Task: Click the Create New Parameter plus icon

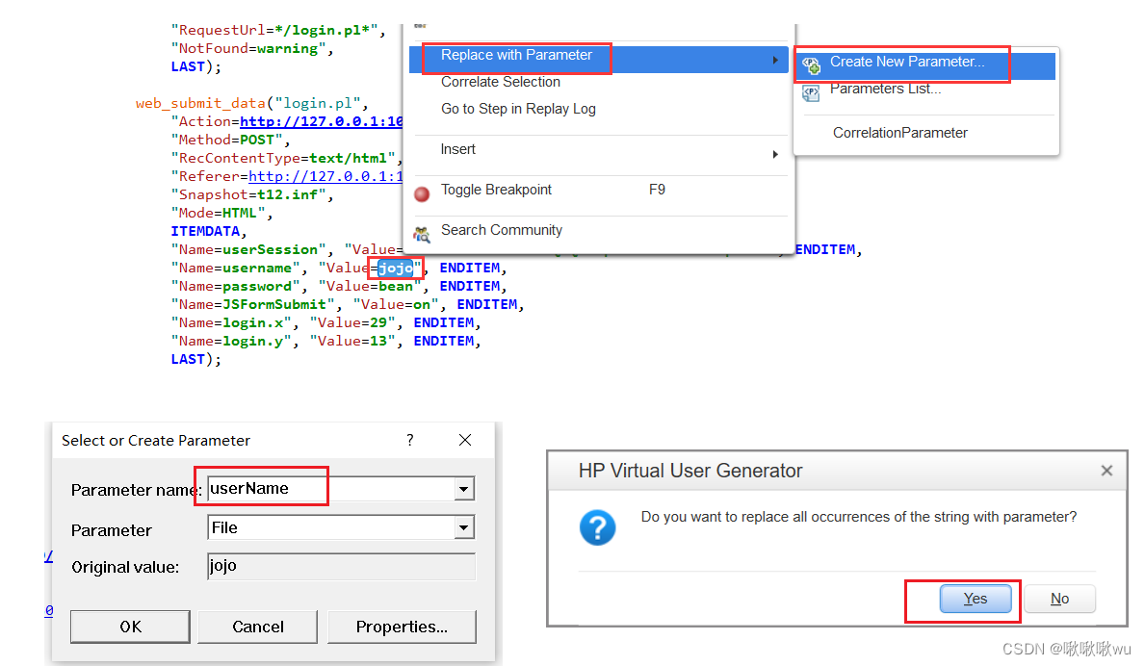Action: coord(811,66)
